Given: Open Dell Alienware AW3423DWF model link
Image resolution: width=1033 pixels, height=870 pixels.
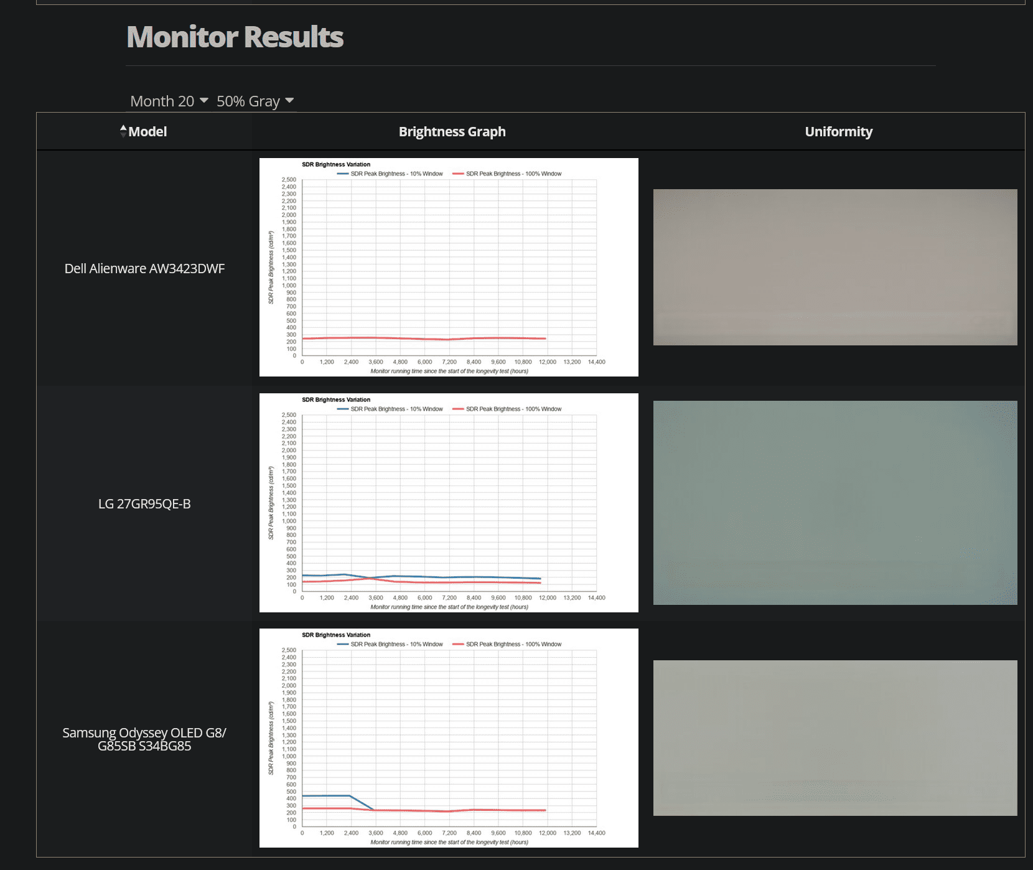Looking at the screenshot, I should click(x=144, y=268).
